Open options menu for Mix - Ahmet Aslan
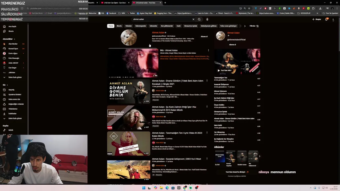 209,50
